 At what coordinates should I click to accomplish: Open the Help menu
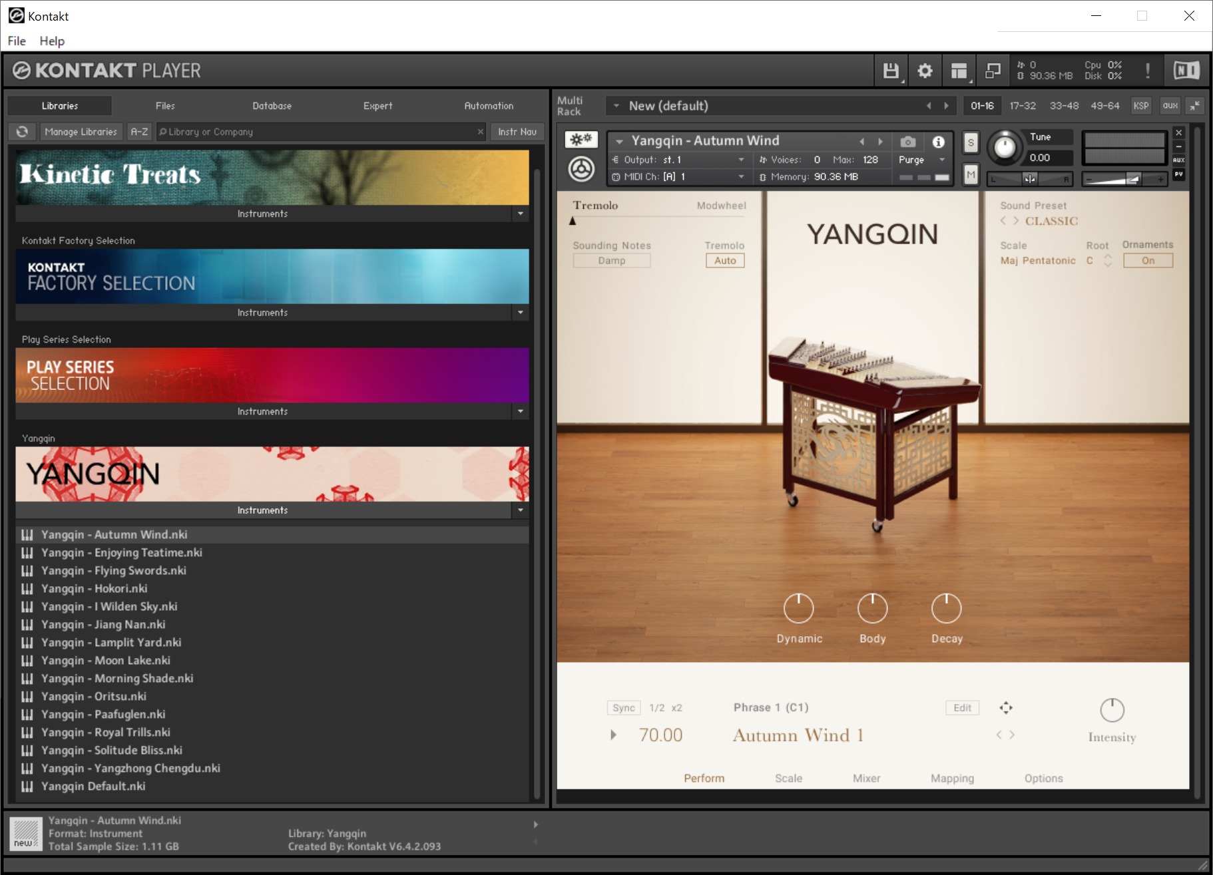pos(52,41)
